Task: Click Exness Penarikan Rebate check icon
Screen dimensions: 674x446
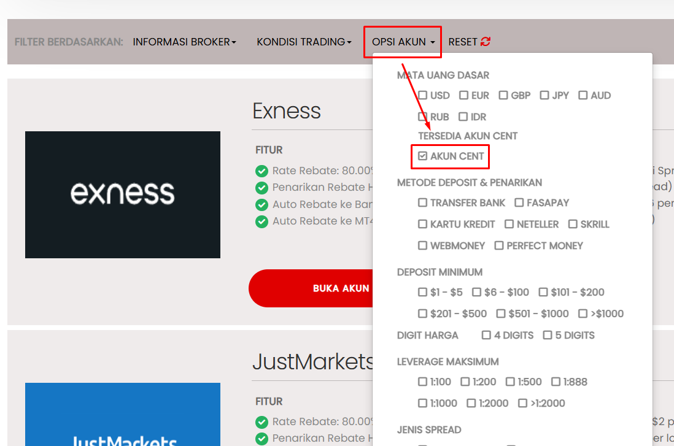Action: point(261,188)
